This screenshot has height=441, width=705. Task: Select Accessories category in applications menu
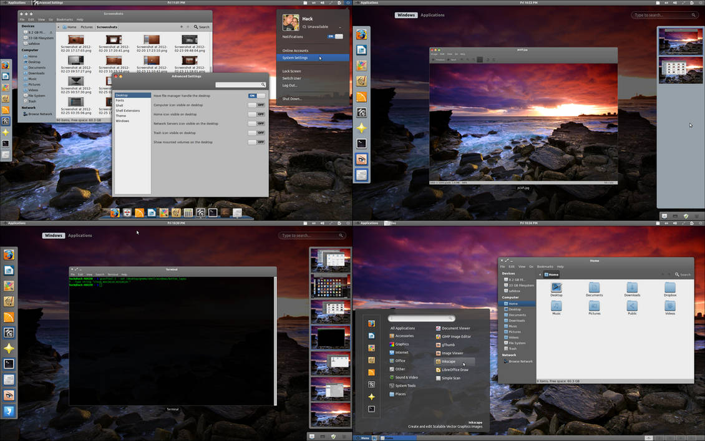point(402,336)
